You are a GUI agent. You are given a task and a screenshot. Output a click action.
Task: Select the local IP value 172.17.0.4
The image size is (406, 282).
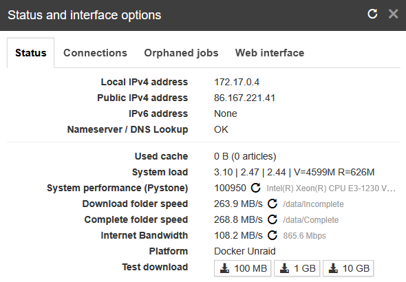237,82
